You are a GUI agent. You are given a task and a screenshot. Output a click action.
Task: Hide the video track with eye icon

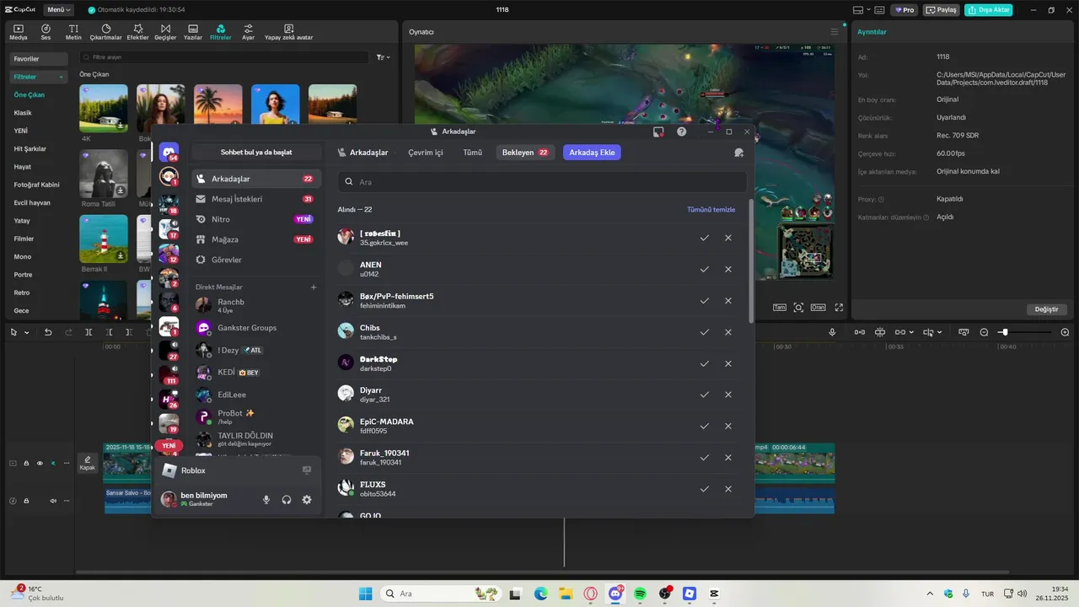click(40, 463)
